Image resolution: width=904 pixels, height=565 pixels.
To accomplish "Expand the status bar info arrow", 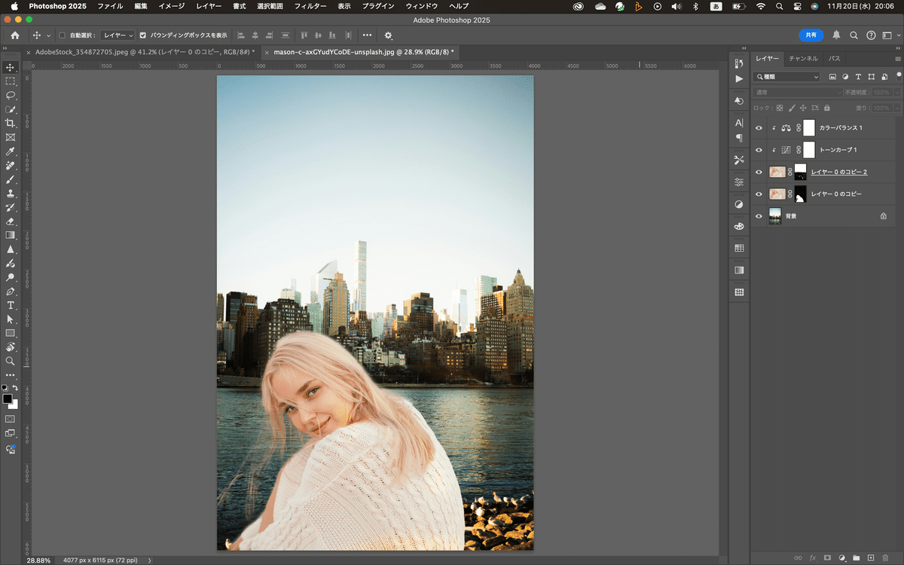I will (x=149, y=560).
